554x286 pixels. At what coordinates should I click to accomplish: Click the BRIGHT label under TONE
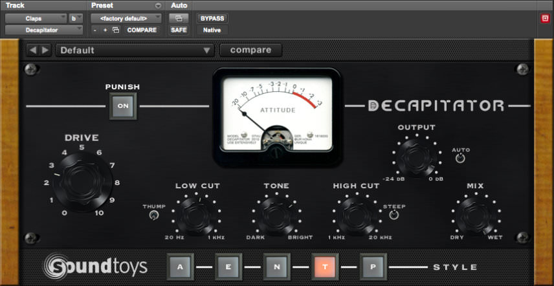[x=300, y=237]
